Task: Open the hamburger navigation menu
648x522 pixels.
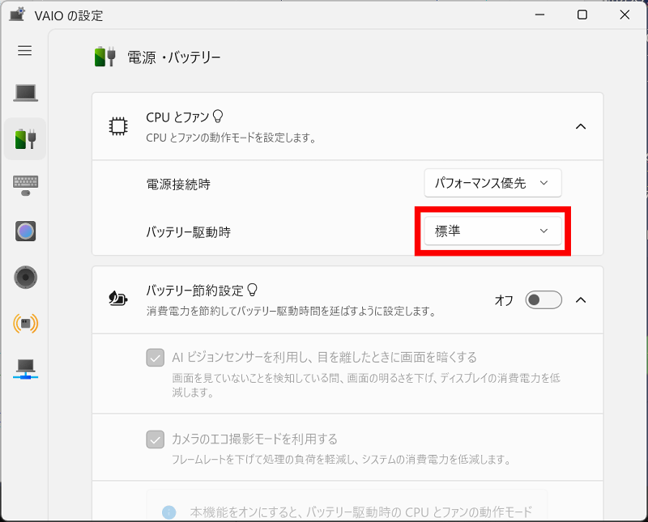Action: coord(25,51)
